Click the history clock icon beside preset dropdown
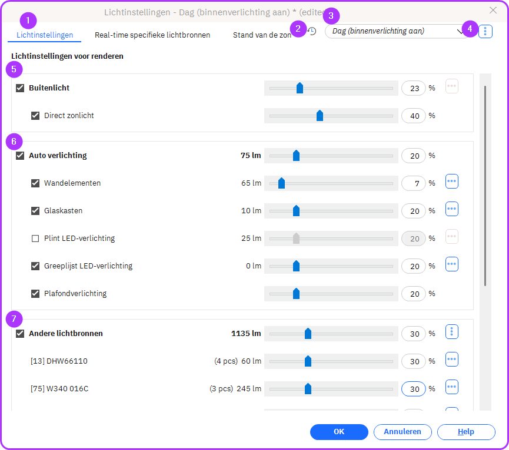The height and width of the screenshot is (450, 509). (312, 31)
